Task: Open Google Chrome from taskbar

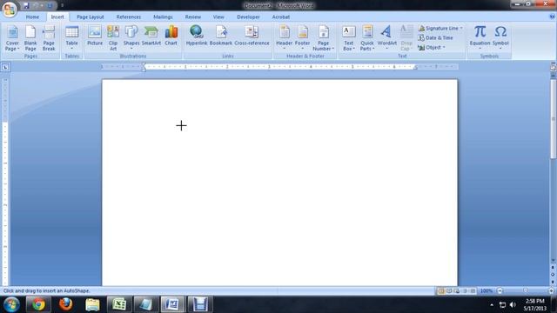Action: point(38,304)
